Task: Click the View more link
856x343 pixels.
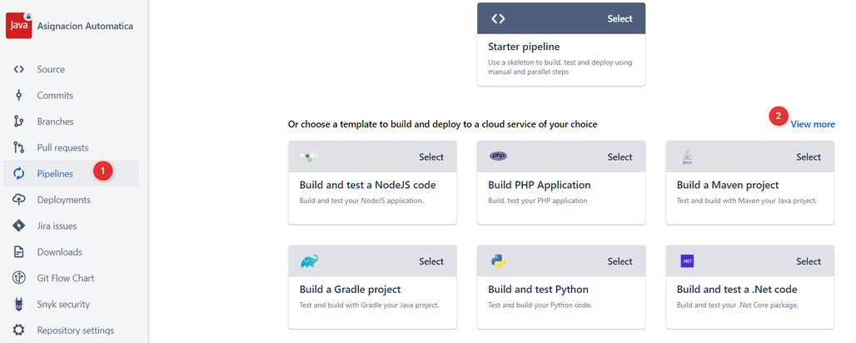Action: pos(813,124)
